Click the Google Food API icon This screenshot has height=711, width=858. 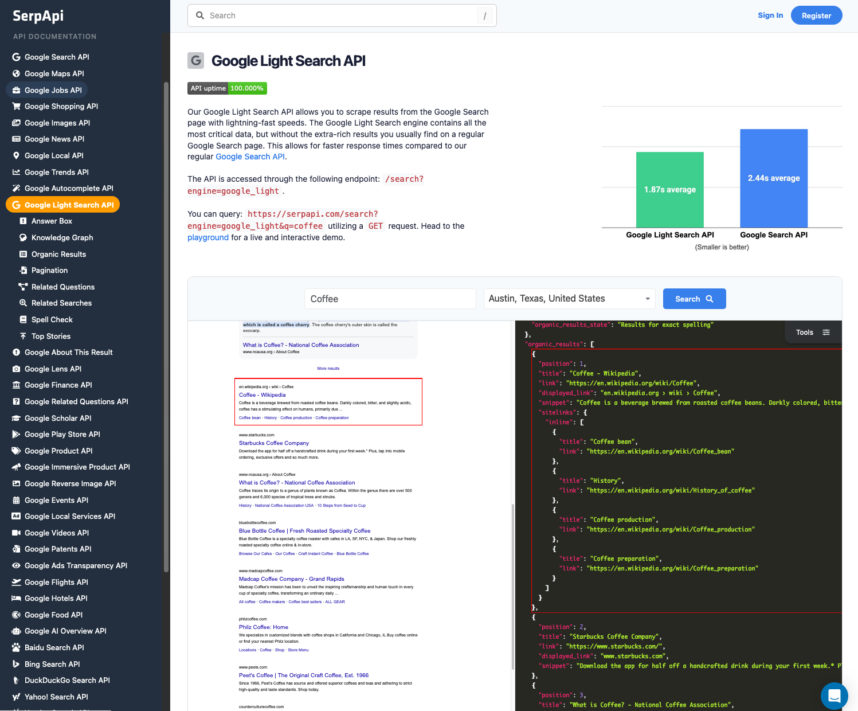click(x=16, y=615)
